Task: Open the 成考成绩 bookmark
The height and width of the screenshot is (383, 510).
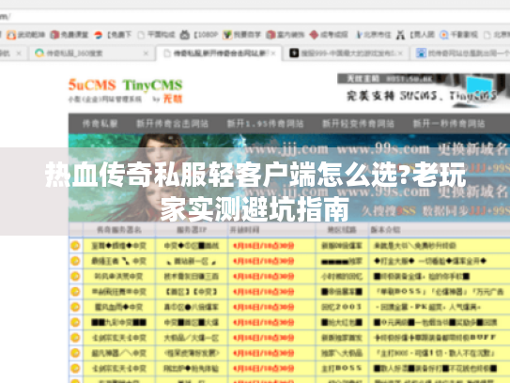Action: [329, 35]
